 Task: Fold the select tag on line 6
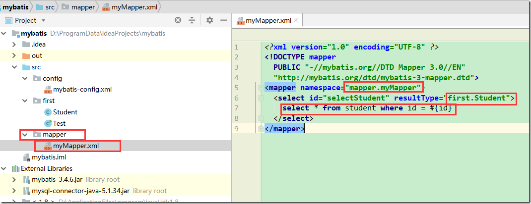click(261, 98)
